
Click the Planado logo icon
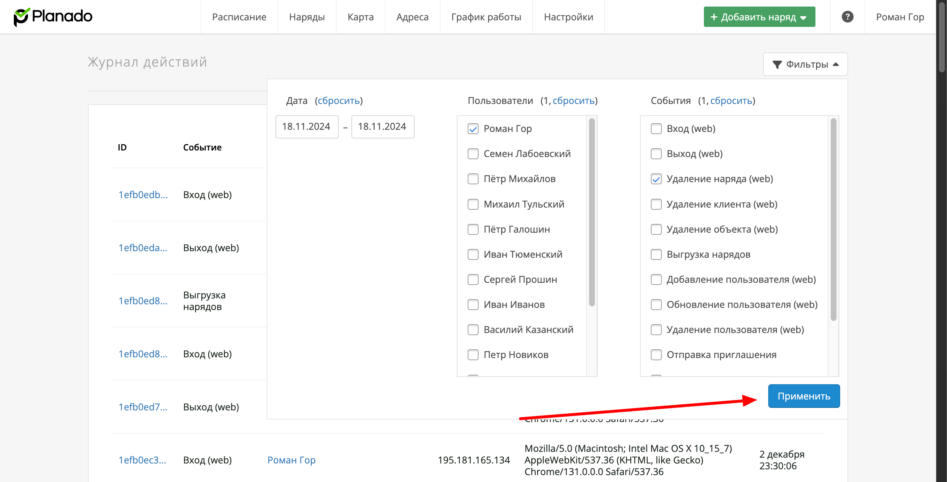click(21, 17)
